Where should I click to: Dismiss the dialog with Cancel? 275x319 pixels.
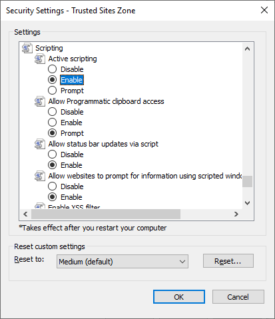pos(238,297)
